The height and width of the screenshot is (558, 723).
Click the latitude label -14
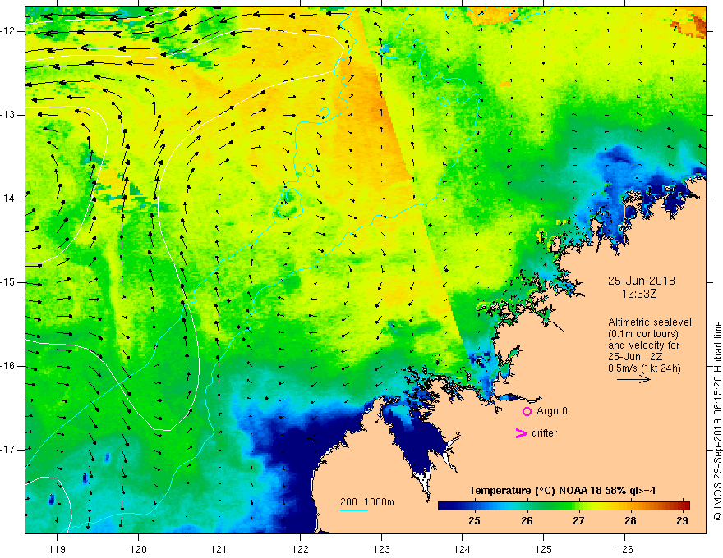click(8, 199)
